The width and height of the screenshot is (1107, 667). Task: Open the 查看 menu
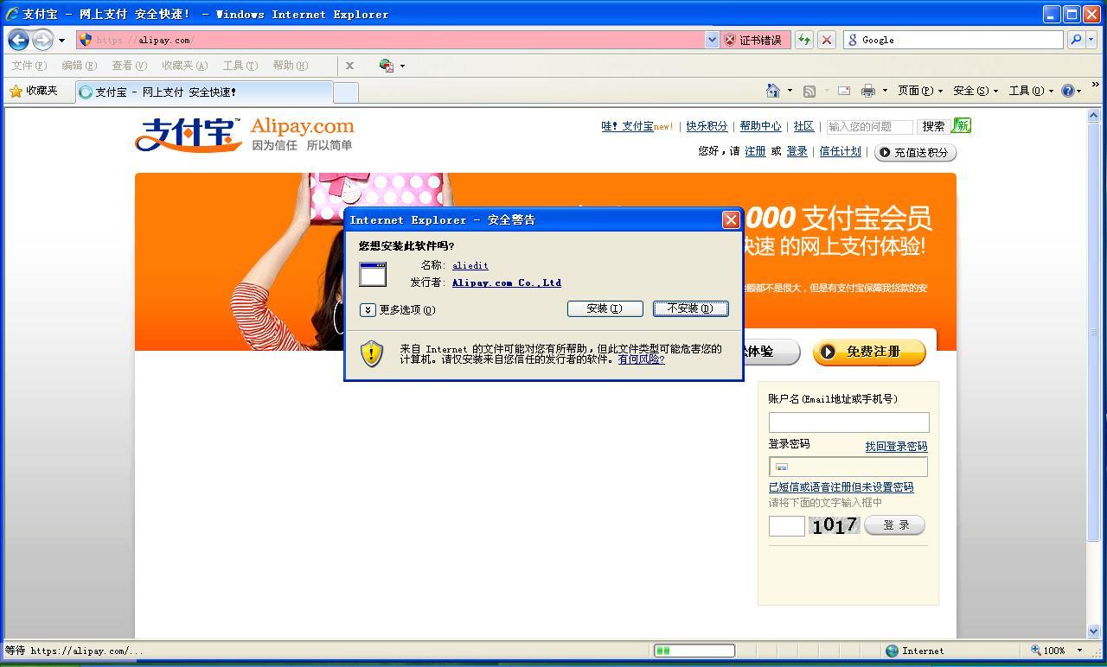(x=129, y=66)
